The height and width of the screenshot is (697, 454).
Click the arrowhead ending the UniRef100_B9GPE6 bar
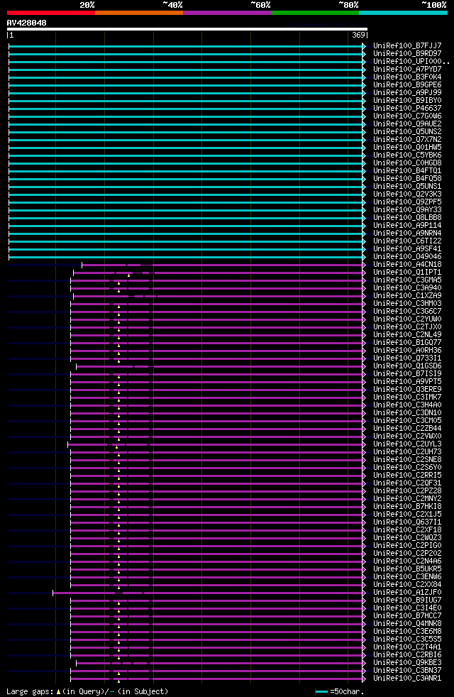point(365,85)
